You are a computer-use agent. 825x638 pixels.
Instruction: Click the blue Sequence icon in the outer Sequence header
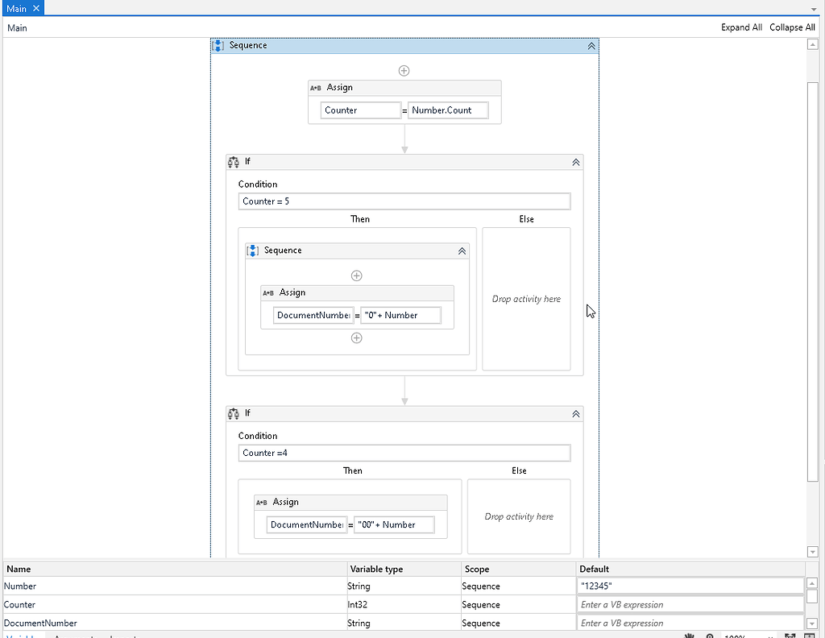pos(218,46)
